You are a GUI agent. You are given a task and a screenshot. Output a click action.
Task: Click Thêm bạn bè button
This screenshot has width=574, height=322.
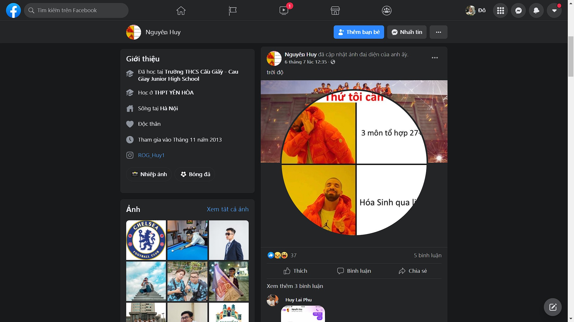pyautogui.click(x=359, y=32)
